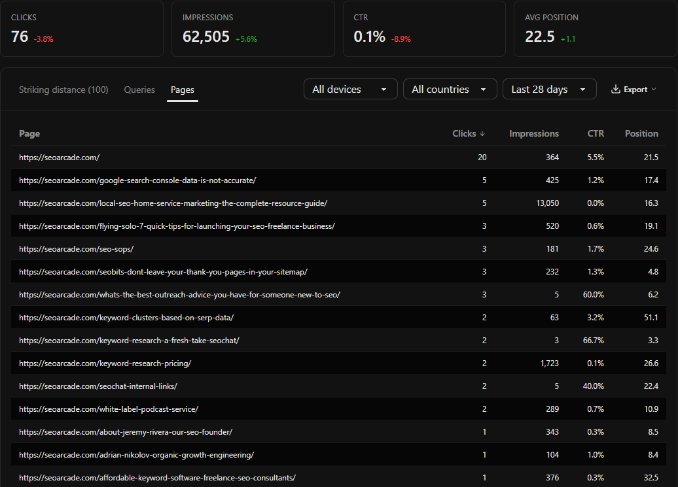Open the flying-solo-7-quick-tips page link
The image size is (678, 487).
click(177, 226)
